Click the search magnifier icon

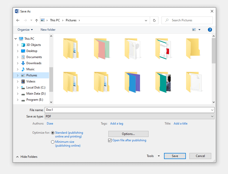pos(167,20)
